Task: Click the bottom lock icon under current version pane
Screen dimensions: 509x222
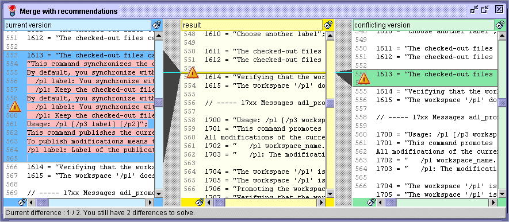Action: (x=22, y=202)
